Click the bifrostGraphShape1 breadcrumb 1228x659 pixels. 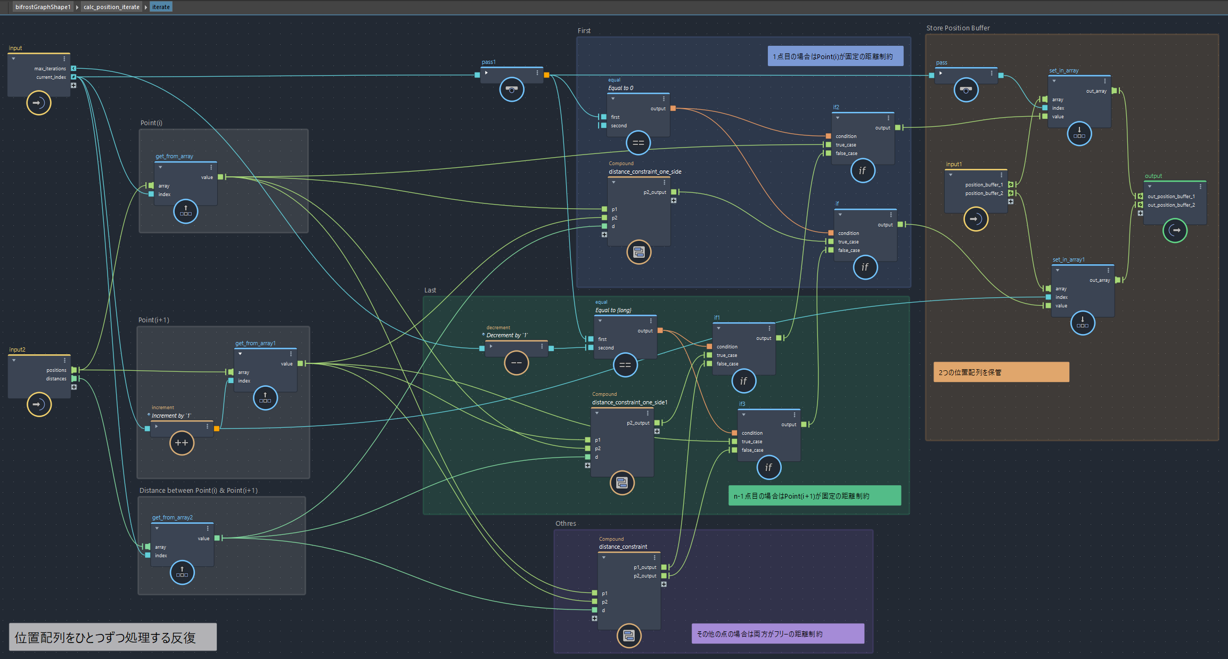tap(43, 7)
